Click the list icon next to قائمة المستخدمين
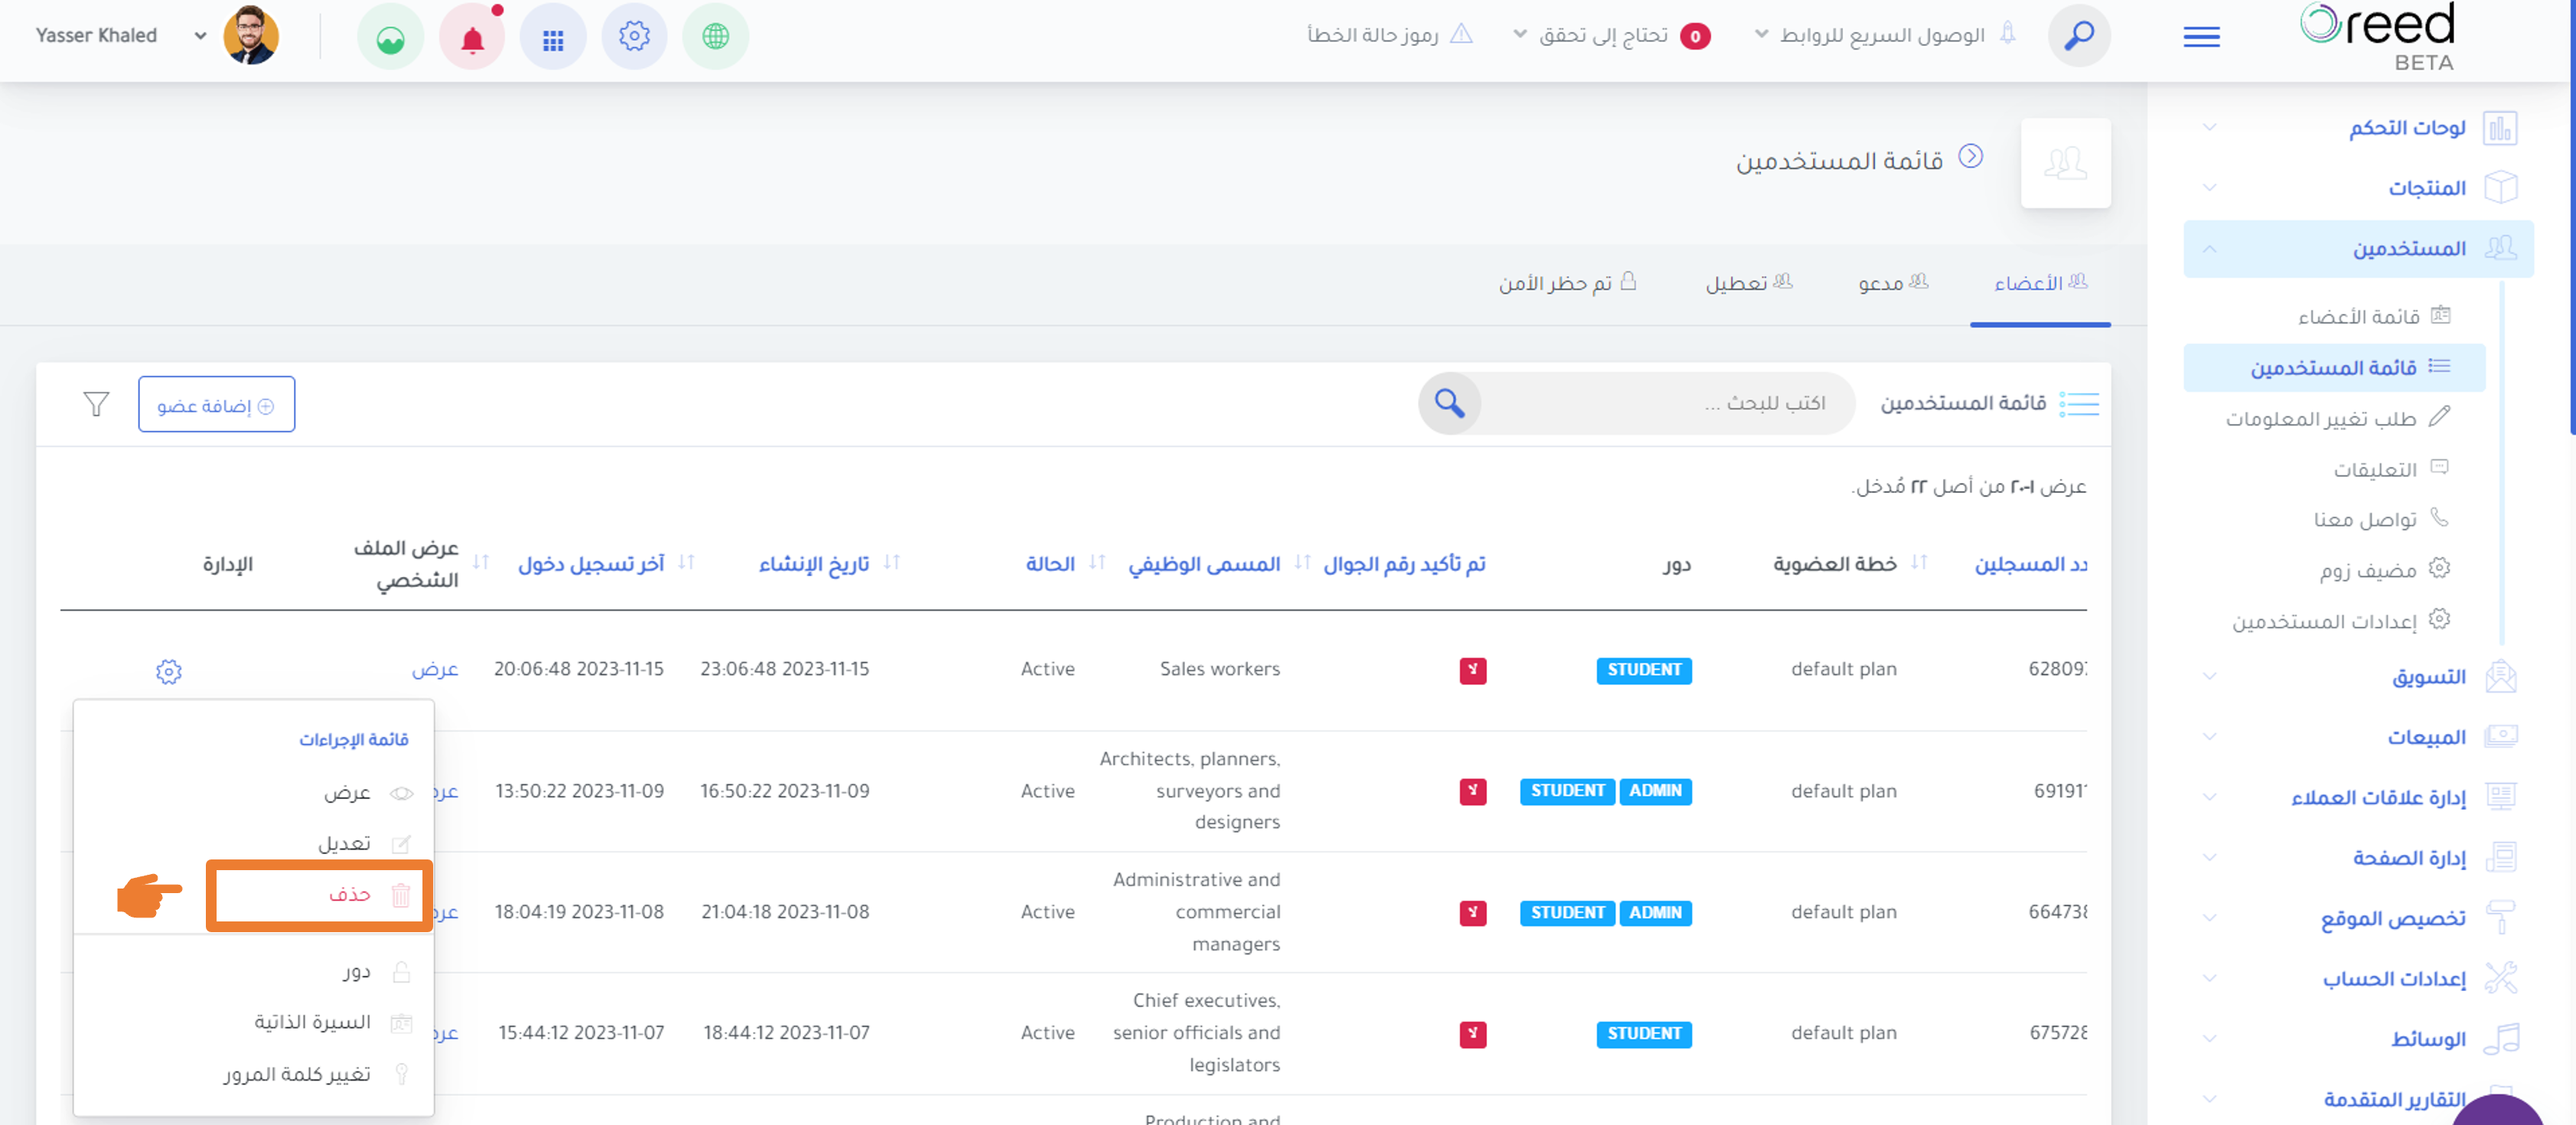 [2079, 404]
